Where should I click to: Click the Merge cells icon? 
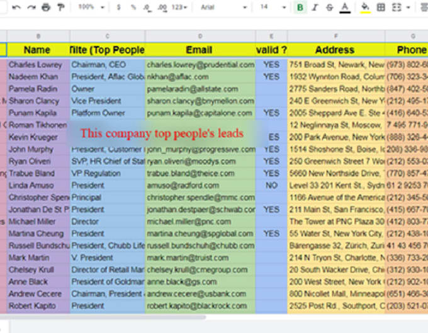tap(397, 8)
